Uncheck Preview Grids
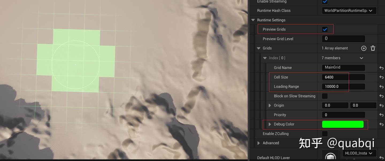The width and height of the screenshot is (385, 161). coord(325,29)
